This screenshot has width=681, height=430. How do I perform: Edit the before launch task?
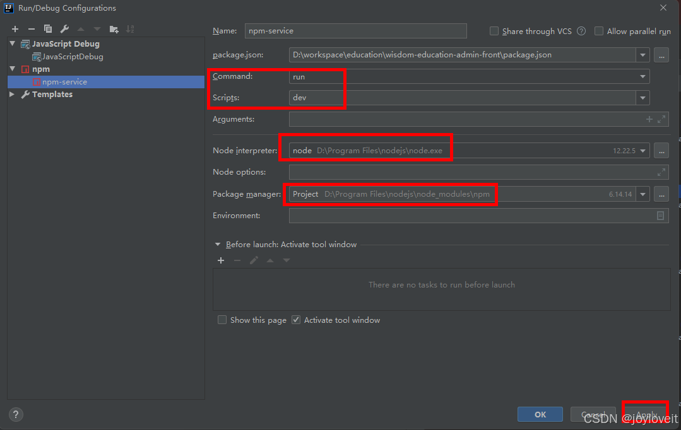(x=254, y=260)
